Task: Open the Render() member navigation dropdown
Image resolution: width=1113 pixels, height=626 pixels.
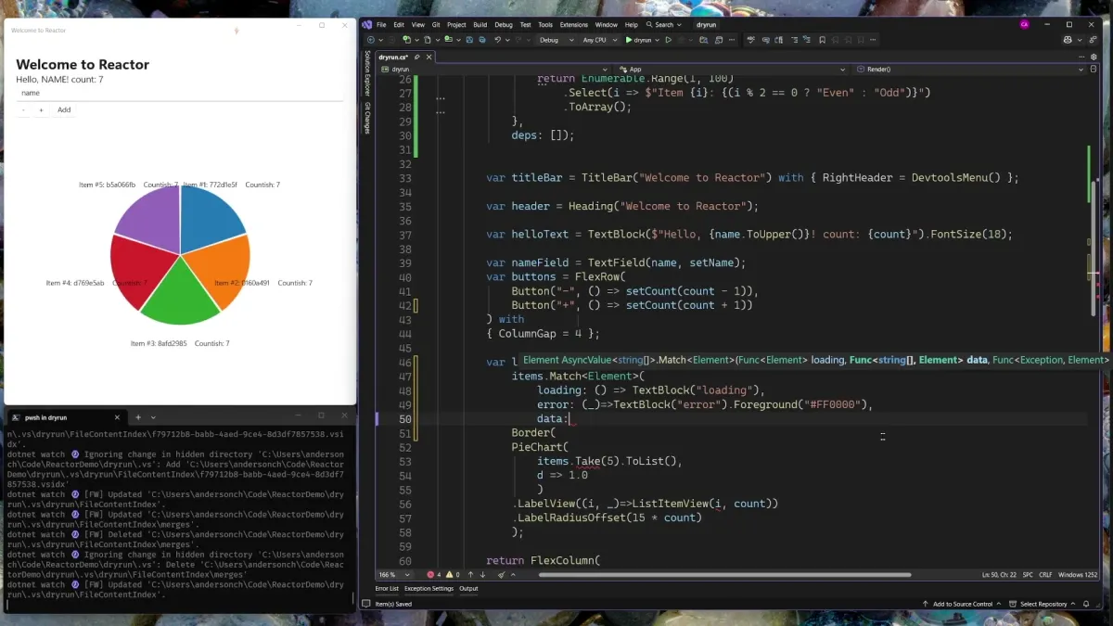Action: tap(970, 70)
